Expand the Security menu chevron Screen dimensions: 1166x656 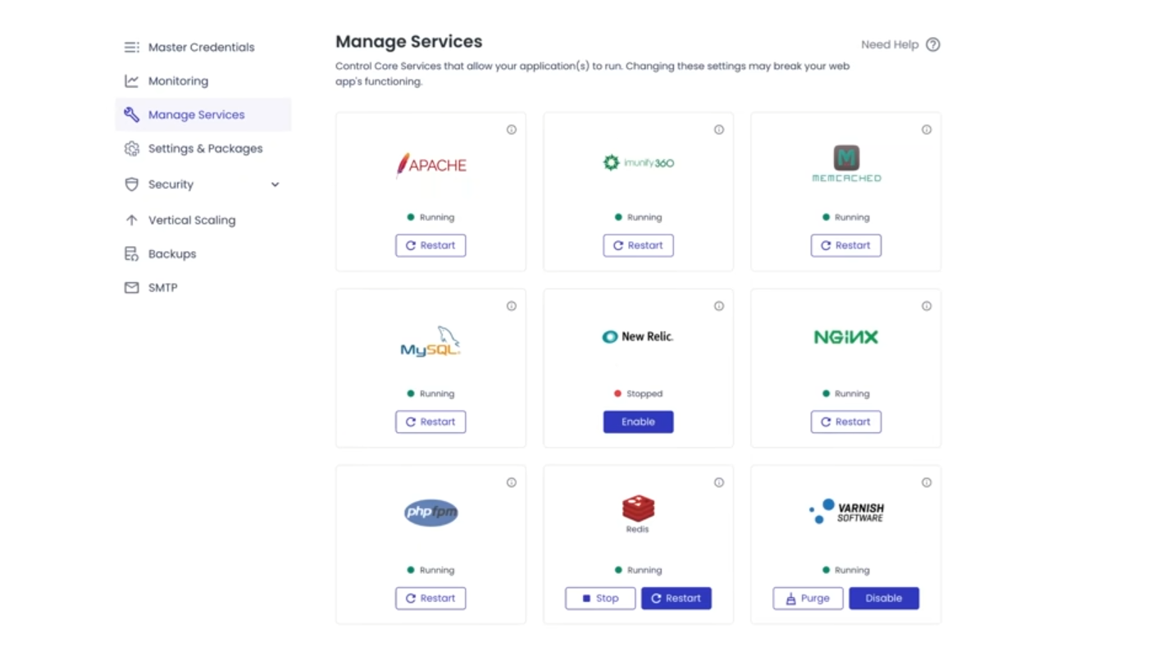point(276,184)
